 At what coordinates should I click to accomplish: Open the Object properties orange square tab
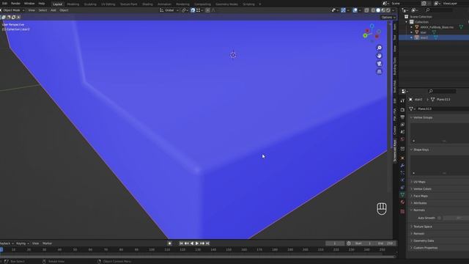pos(402,158)
